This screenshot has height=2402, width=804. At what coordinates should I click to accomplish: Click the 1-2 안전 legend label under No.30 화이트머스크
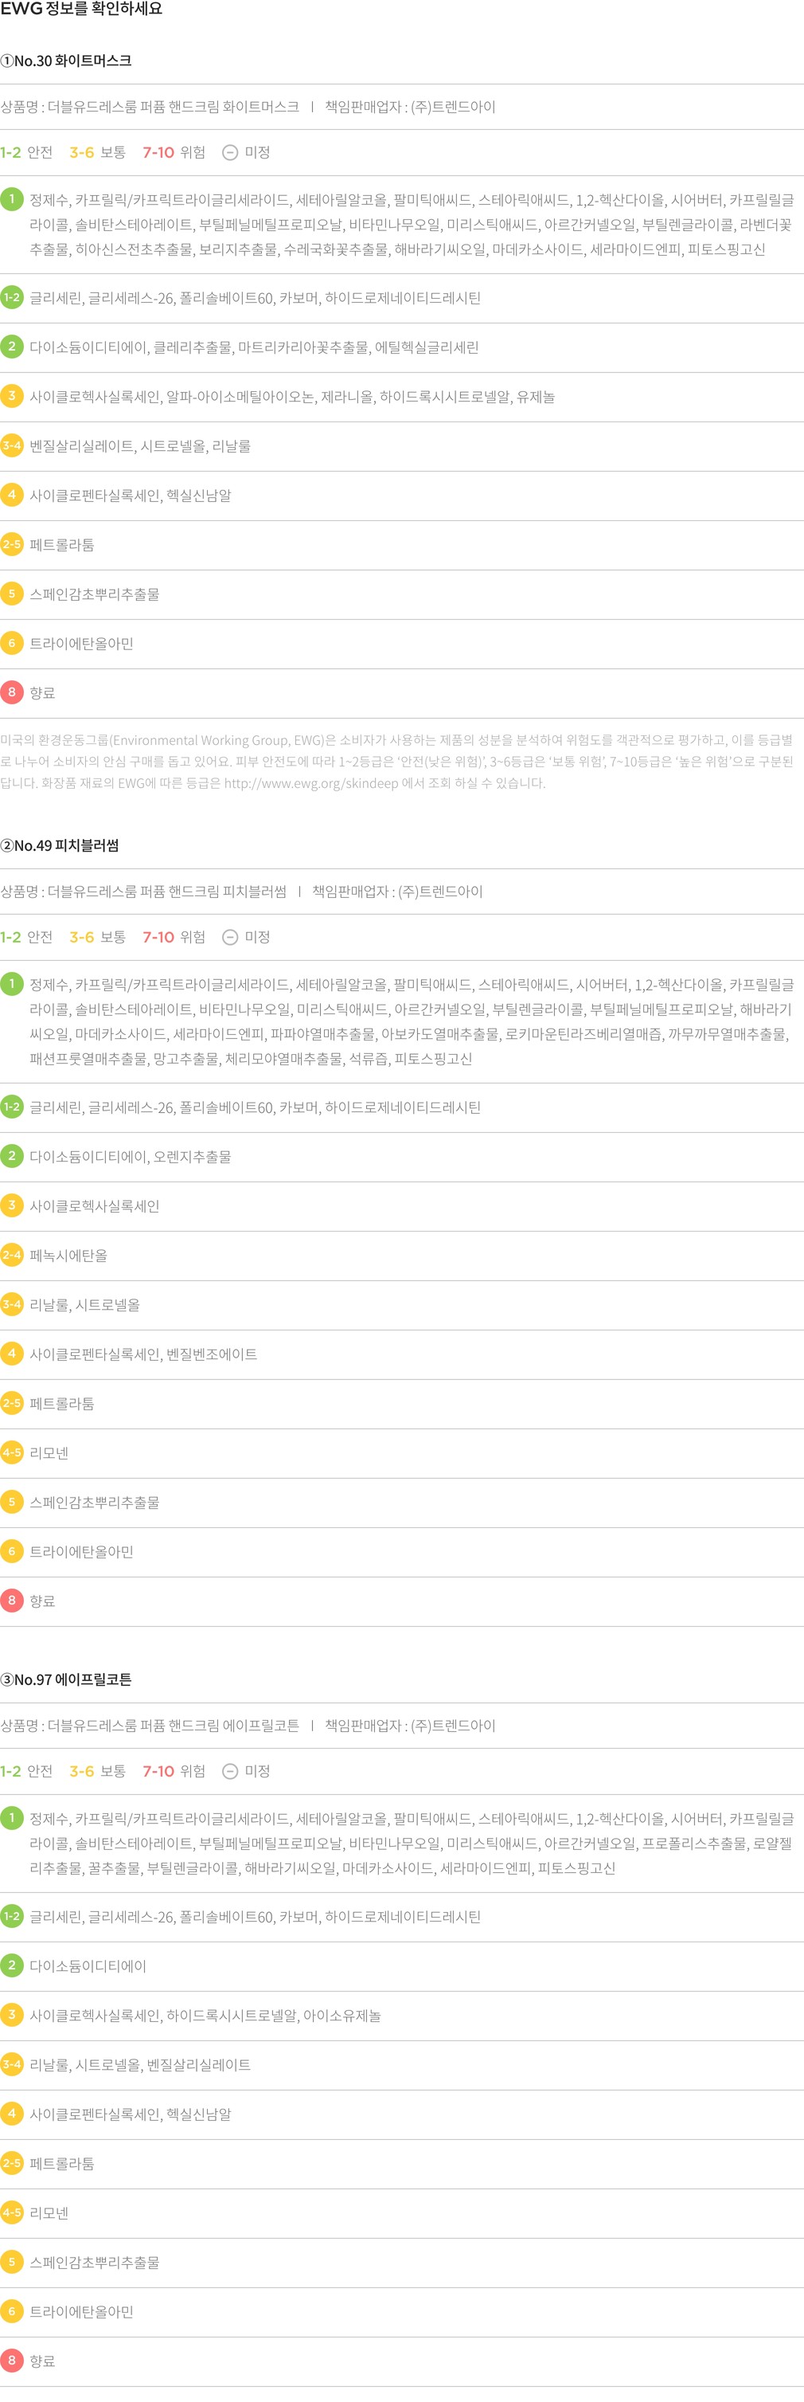26,153
